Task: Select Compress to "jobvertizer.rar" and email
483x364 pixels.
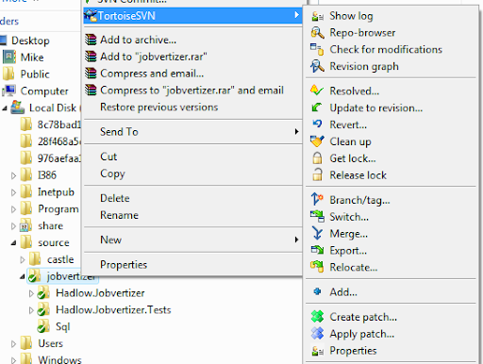Action: coord(193,91)
